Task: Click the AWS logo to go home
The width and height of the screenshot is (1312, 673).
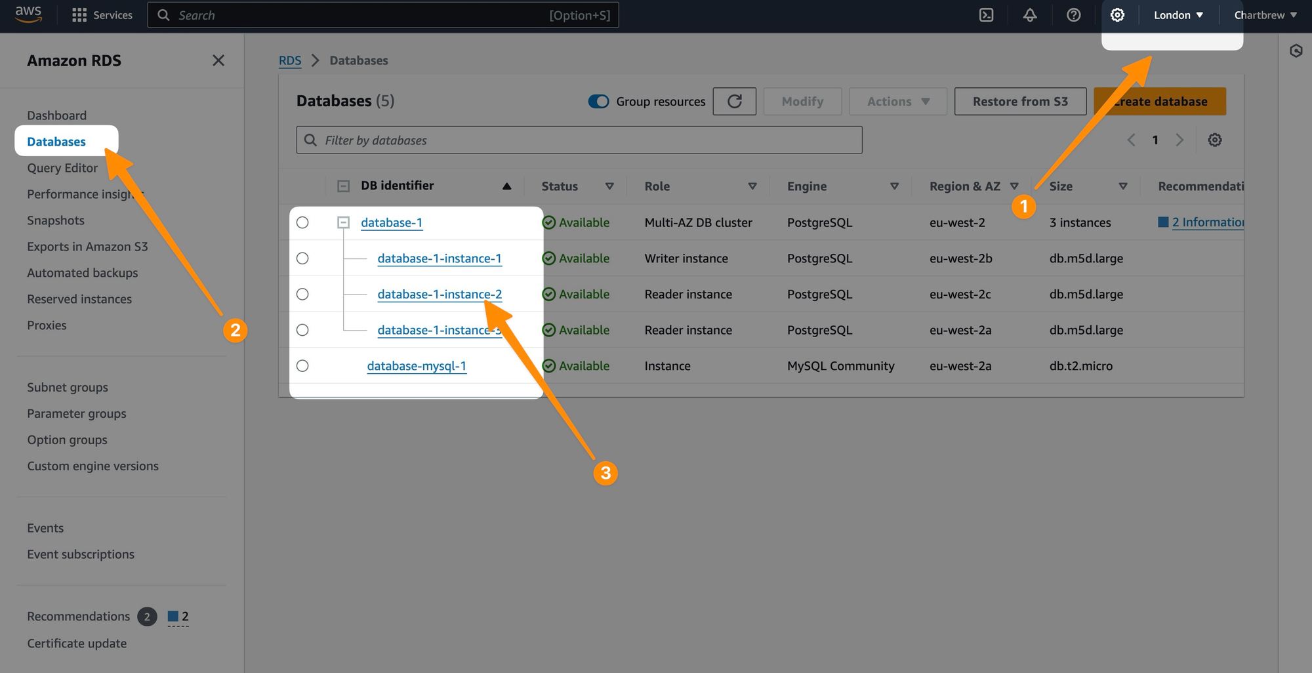Action: point(28,14)
